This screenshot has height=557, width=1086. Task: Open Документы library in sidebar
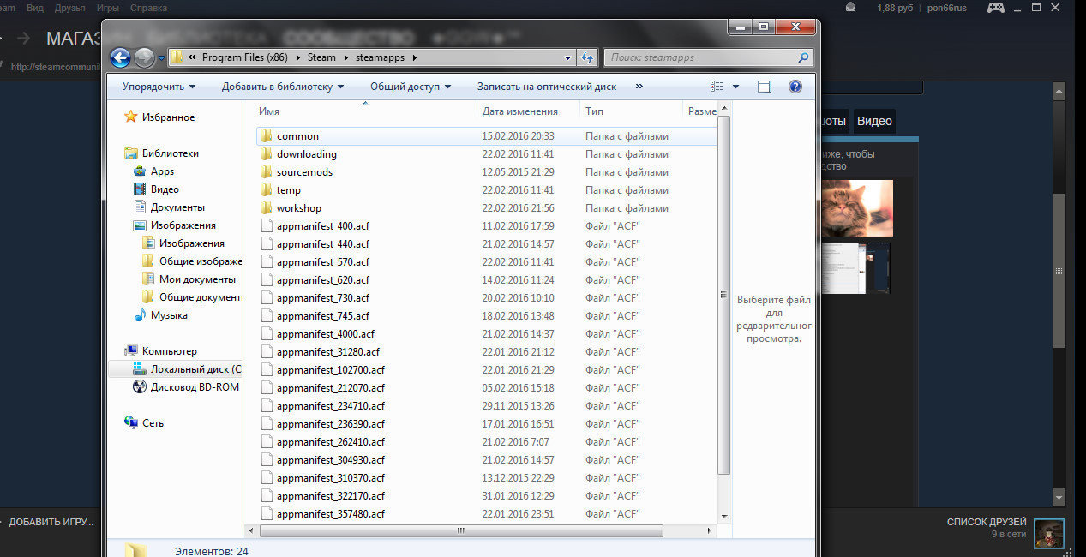click(177, 207)
